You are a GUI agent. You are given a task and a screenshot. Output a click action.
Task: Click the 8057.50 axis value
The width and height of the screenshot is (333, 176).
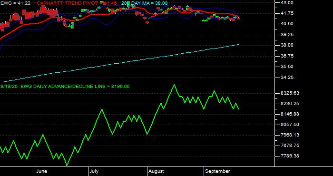(290, 125)
